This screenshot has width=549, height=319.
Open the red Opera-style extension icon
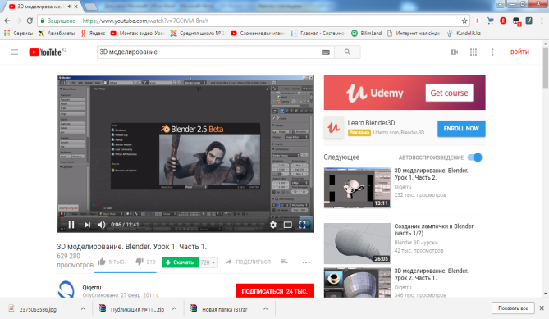[503, 21]
